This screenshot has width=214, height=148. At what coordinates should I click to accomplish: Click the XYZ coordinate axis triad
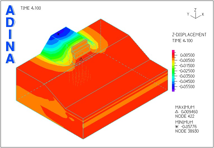point(195,14)
